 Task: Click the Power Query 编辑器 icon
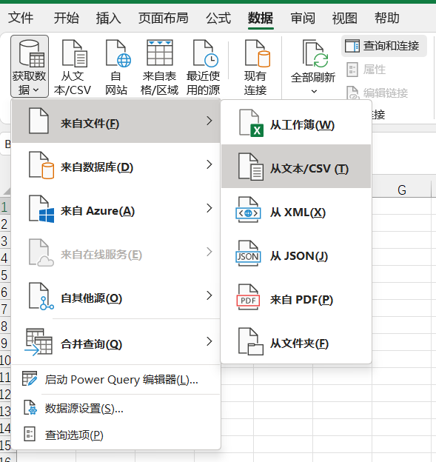30,379
